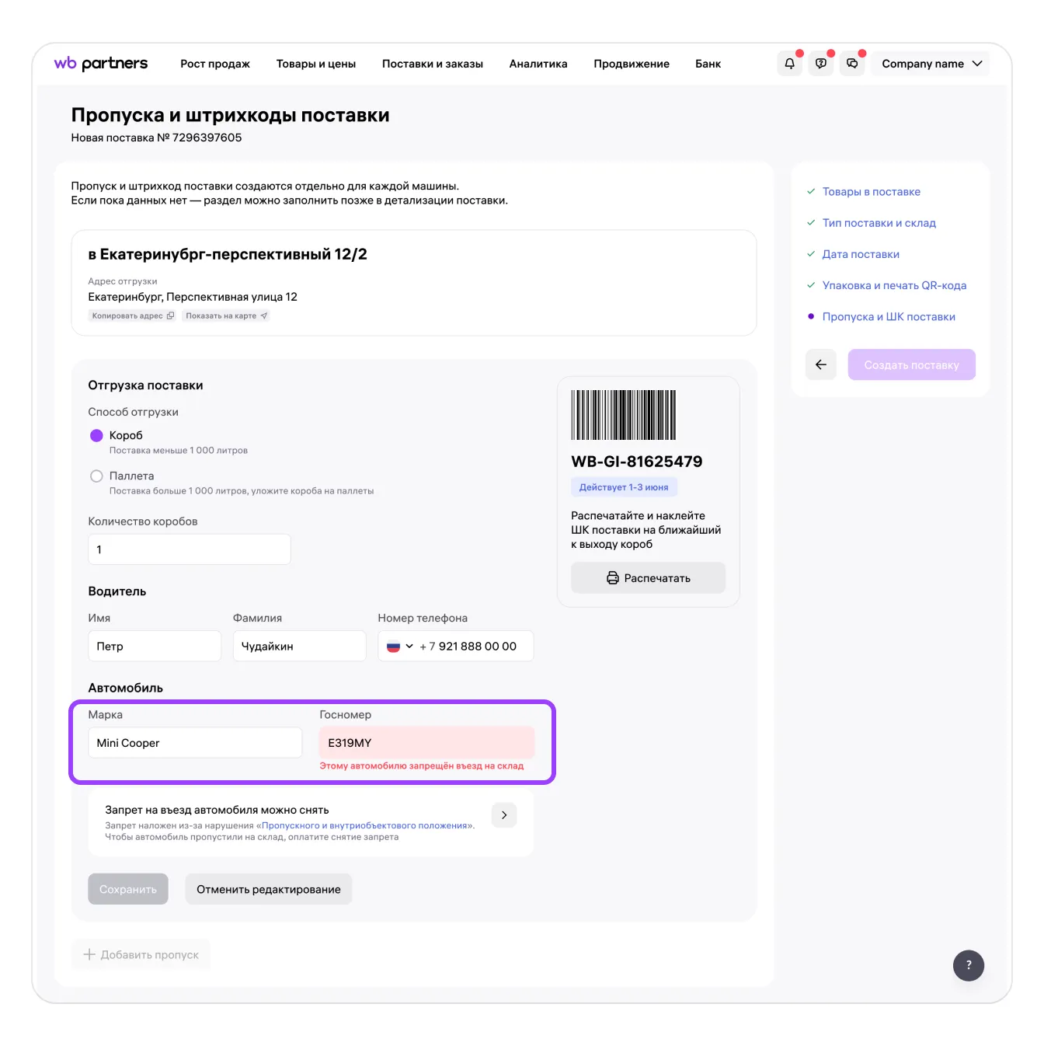Click Отменить редактирование button
This screenshot has height=1046, width=1044.
pyautogui.click(x=268, y=889)
